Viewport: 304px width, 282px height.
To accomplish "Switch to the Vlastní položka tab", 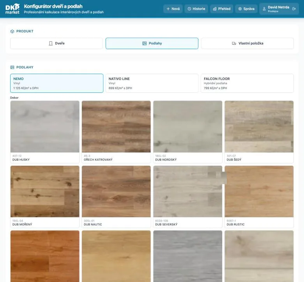I will tap(247, 43).
